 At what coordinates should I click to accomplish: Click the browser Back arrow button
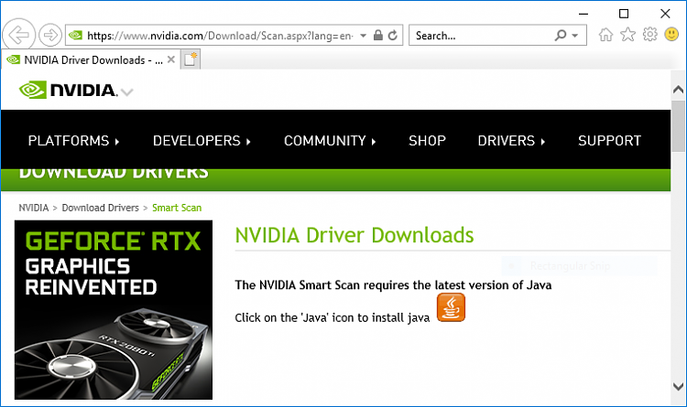pos(19,35)
